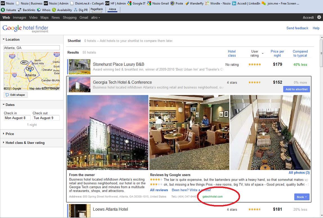Sort results by User rating

tap(255, 53)
